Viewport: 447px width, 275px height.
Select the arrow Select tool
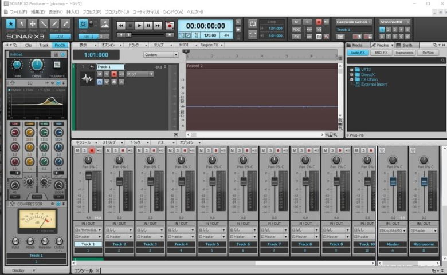(21, 24)
